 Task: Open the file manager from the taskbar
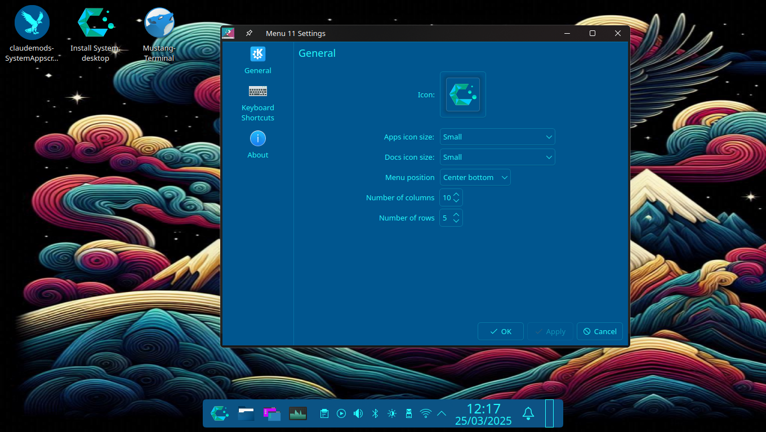coord(246,413)
